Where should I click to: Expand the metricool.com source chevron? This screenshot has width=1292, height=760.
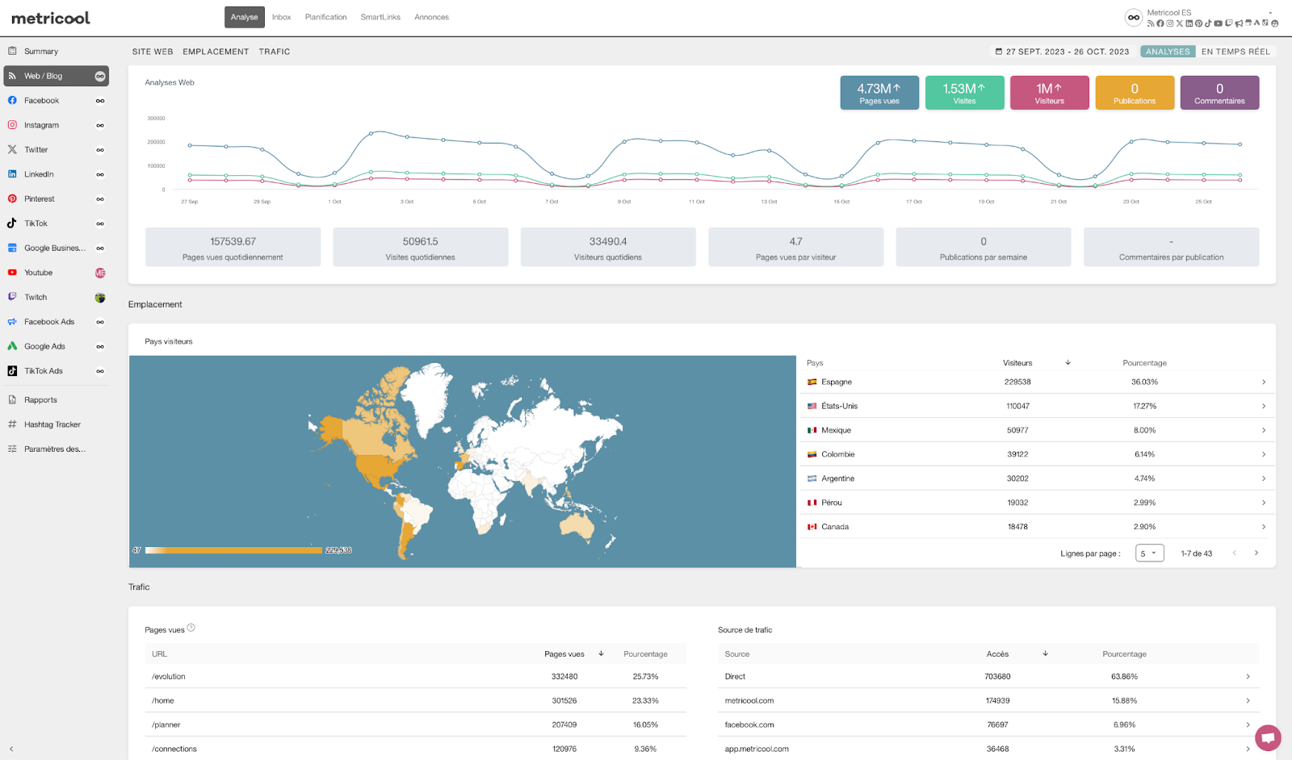point(1248,701)
